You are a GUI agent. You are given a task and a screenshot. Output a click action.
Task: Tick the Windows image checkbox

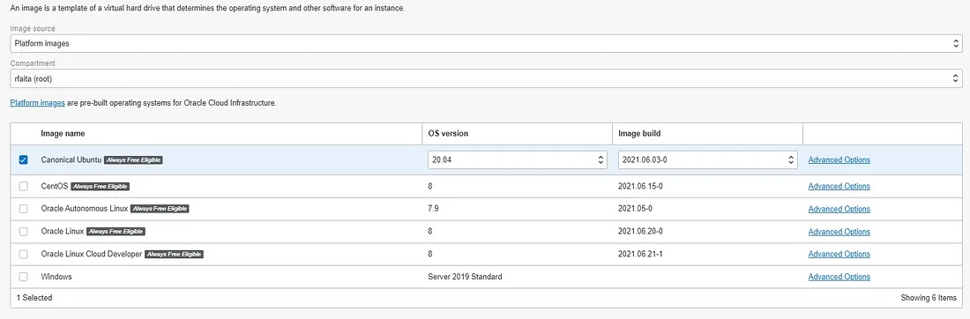pos(24,277)
